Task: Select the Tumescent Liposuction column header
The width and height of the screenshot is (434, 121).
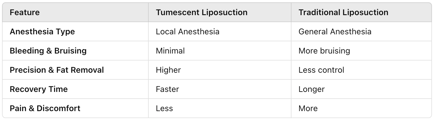Action: (x=202, y=13)
